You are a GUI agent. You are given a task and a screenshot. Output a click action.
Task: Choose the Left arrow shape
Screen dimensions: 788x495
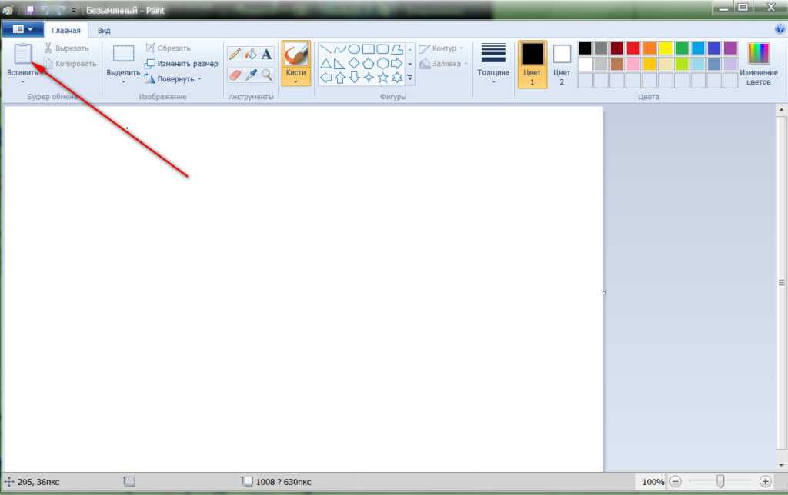326,78
